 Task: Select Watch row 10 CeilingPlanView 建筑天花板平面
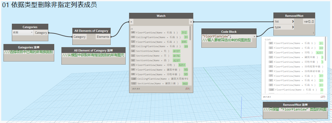[x=159, y=79]
